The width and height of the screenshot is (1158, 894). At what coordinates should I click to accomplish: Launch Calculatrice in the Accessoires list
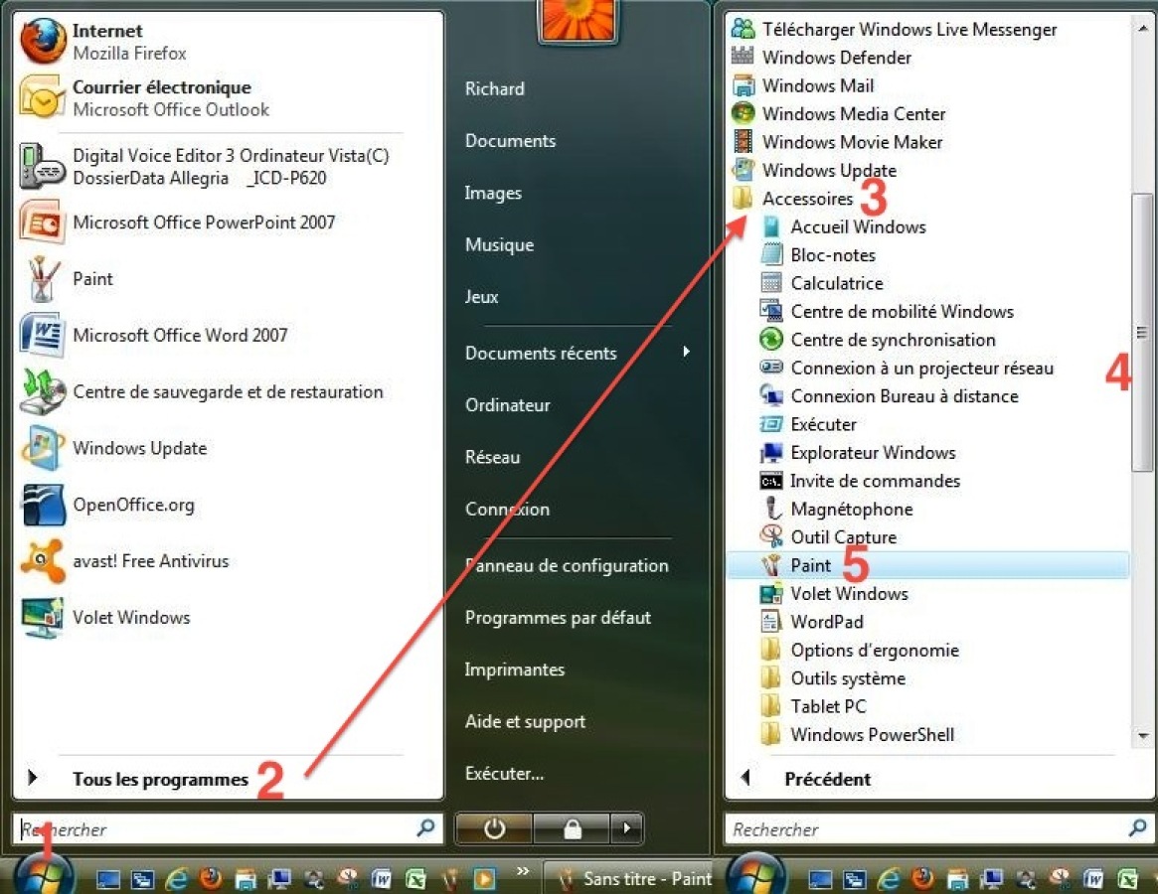[836, 283]
